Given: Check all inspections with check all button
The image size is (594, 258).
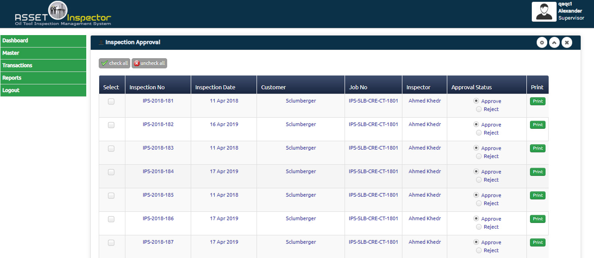Looking at the screenshot, I should (114, 63).
